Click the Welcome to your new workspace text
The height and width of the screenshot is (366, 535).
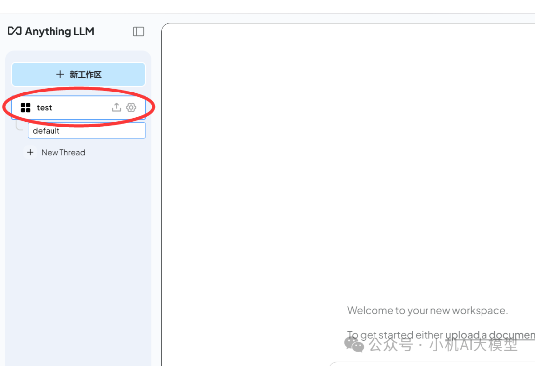point(428,311)
